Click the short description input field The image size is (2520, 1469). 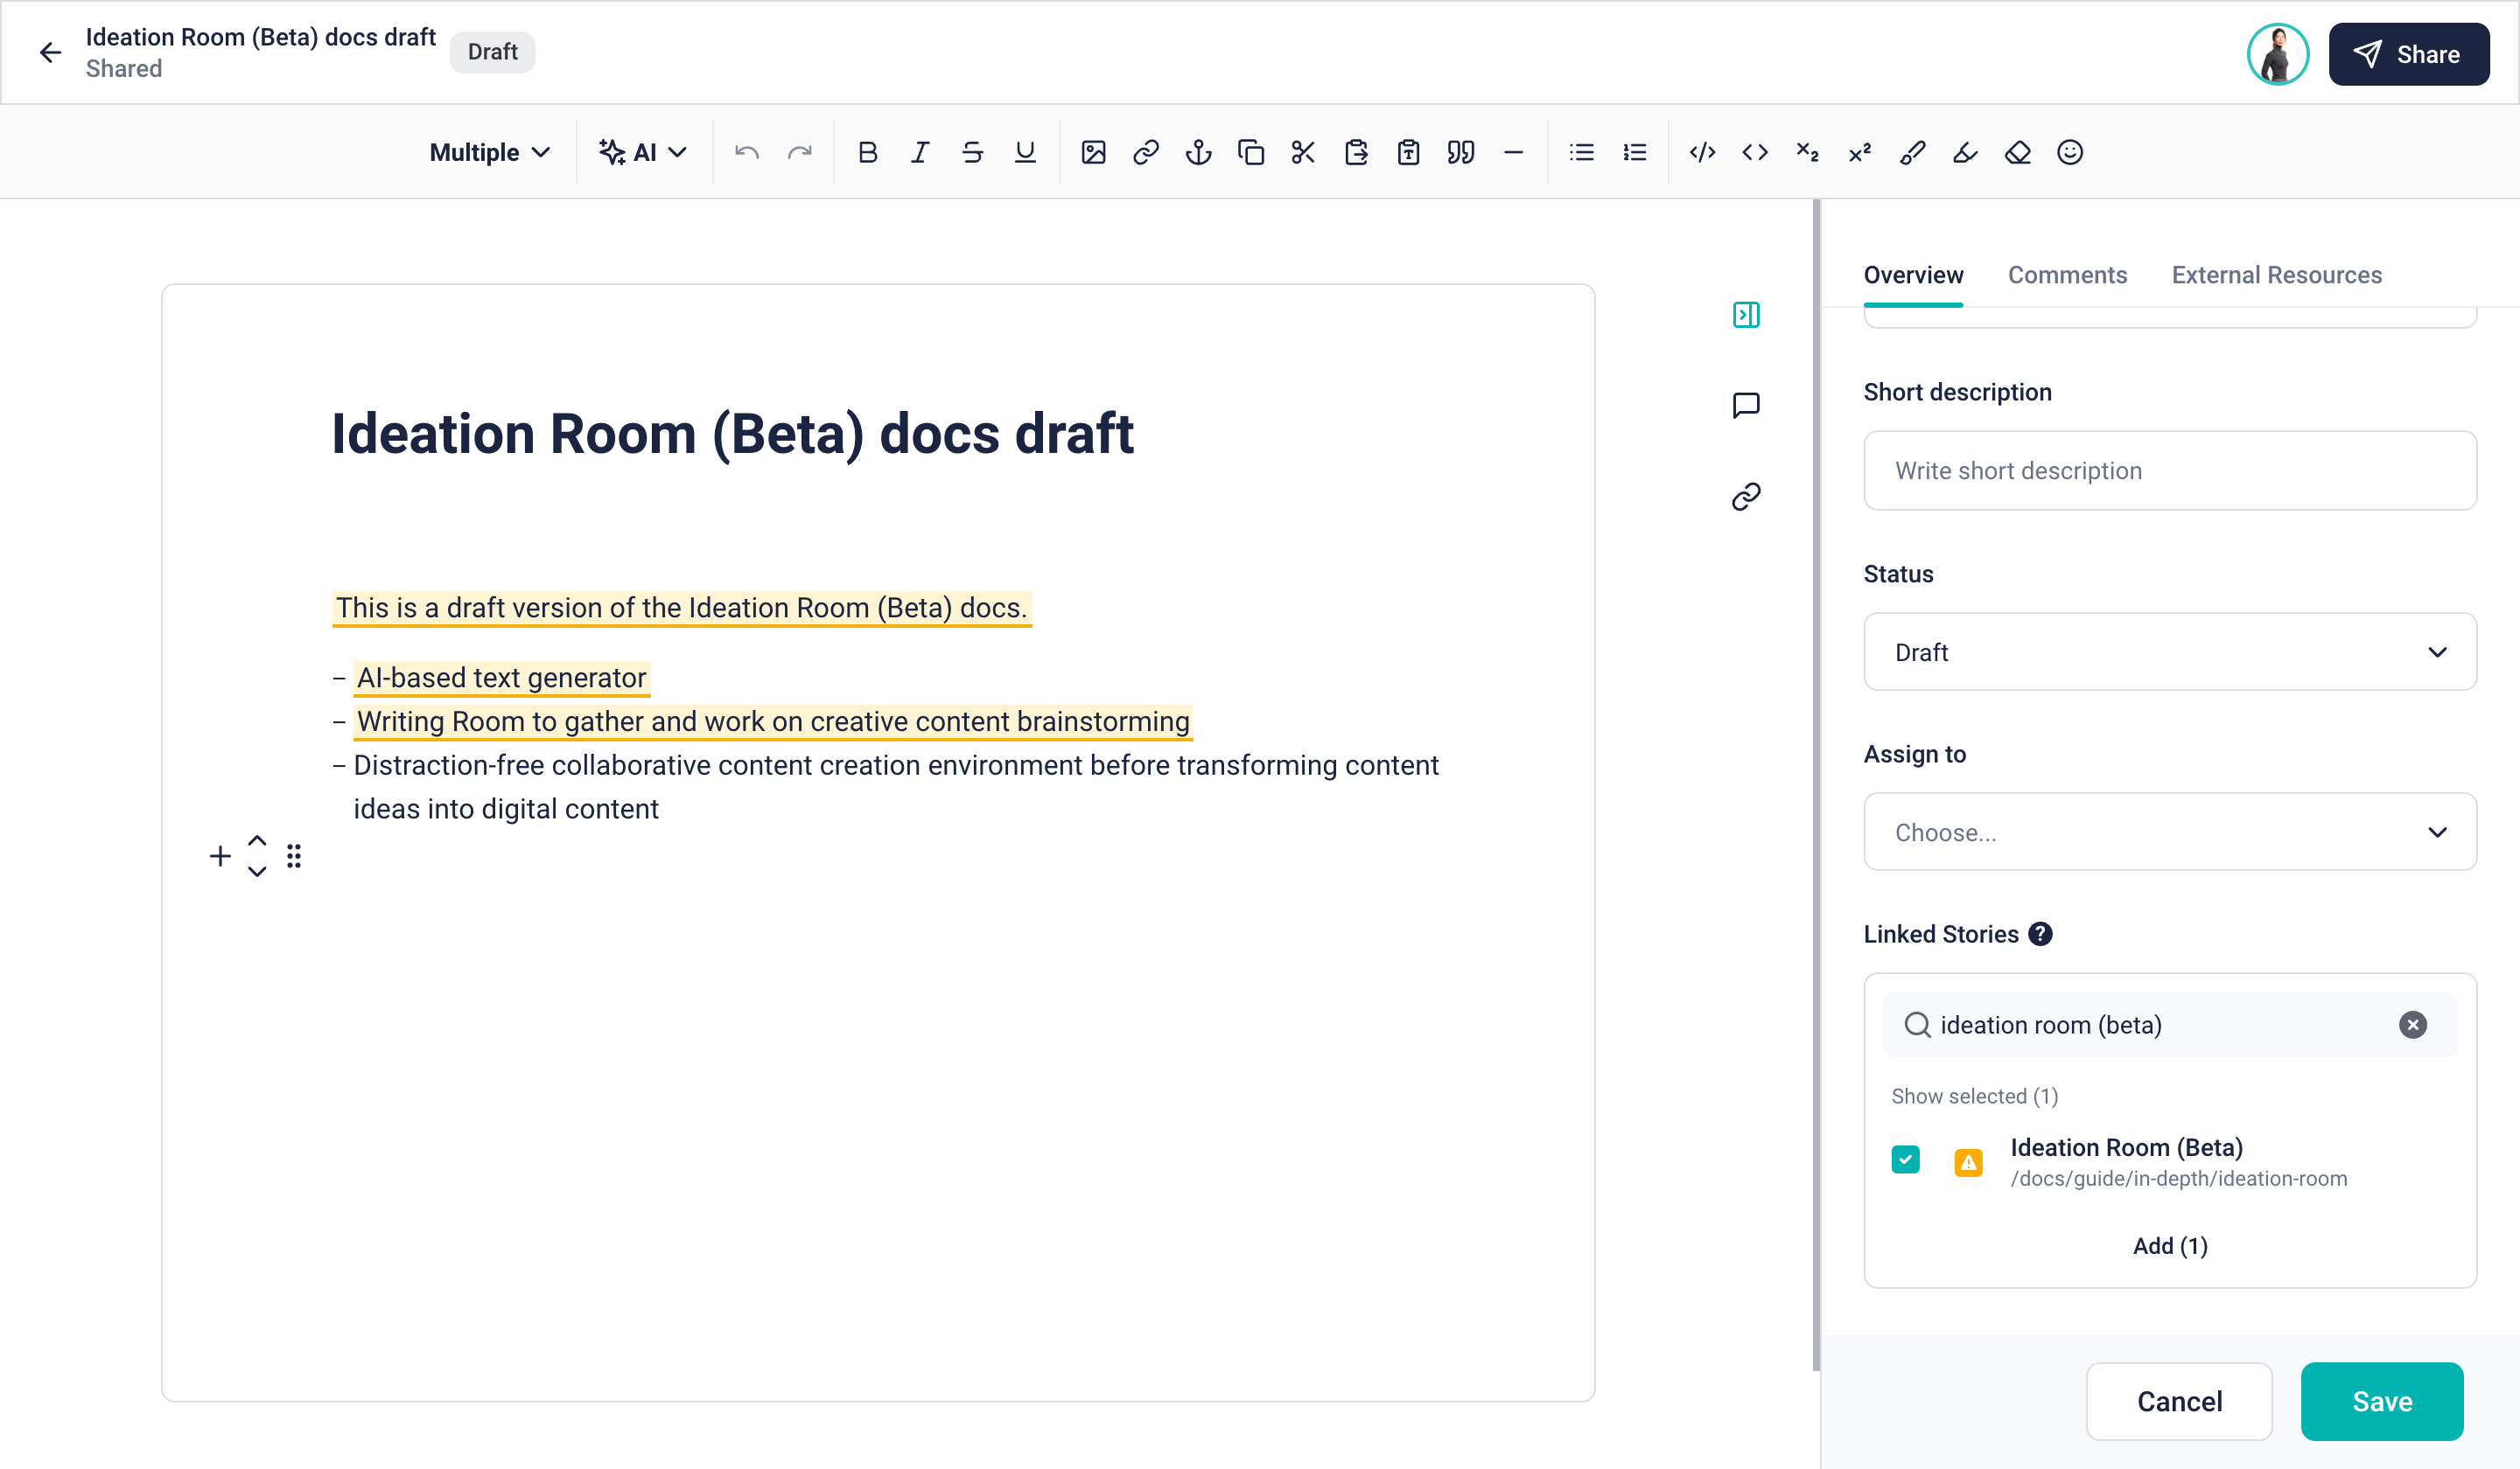[x=2170, y=470]
